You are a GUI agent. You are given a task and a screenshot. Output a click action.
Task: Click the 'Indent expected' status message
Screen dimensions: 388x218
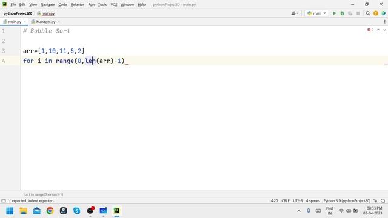[x=31, y=200]
